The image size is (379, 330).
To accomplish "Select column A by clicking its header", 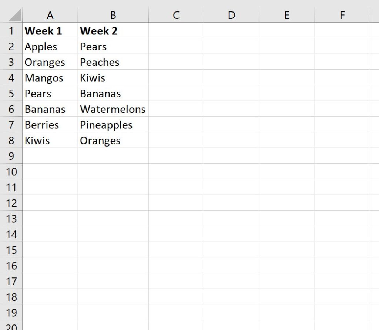I will coord(50,15).
